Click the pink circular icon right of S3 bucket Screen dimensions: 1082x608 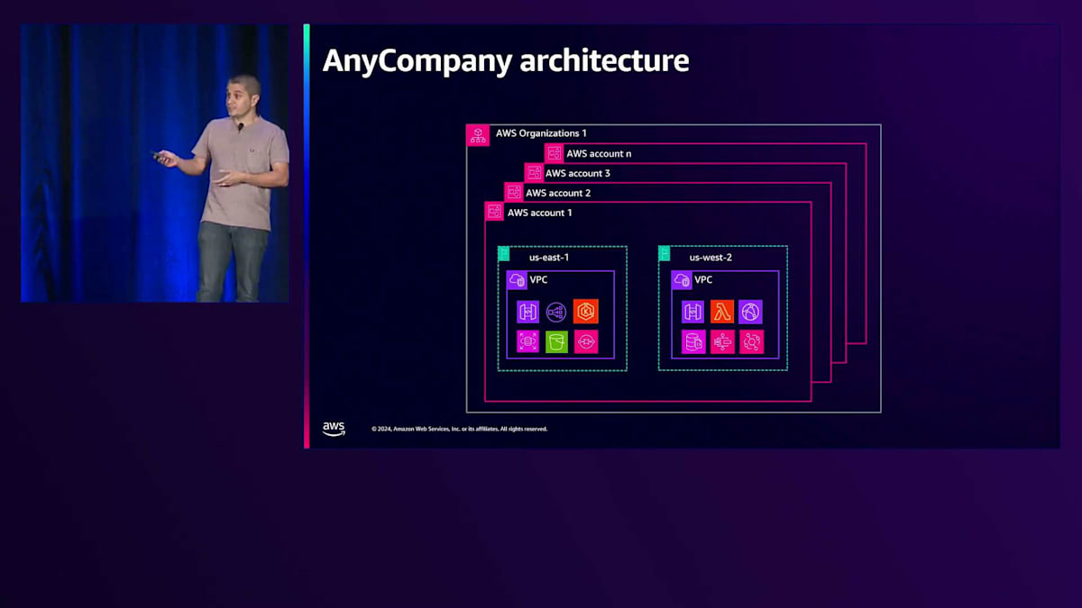pyautogui.click(x=586, y=341)
